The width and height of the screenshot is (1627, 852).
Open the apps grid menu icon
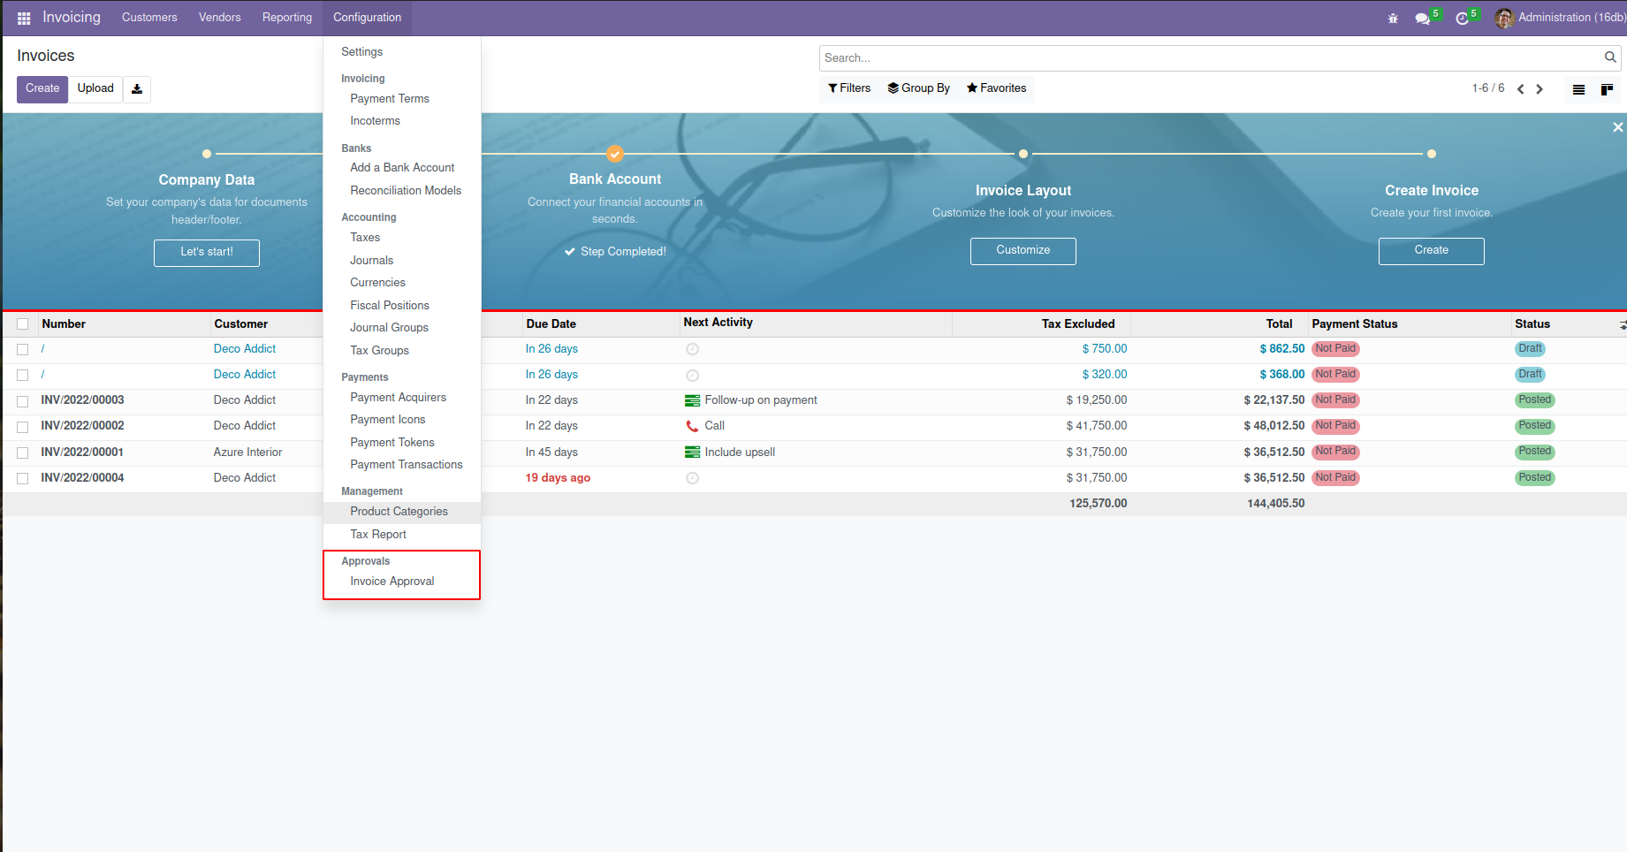(x=24, y=18)
